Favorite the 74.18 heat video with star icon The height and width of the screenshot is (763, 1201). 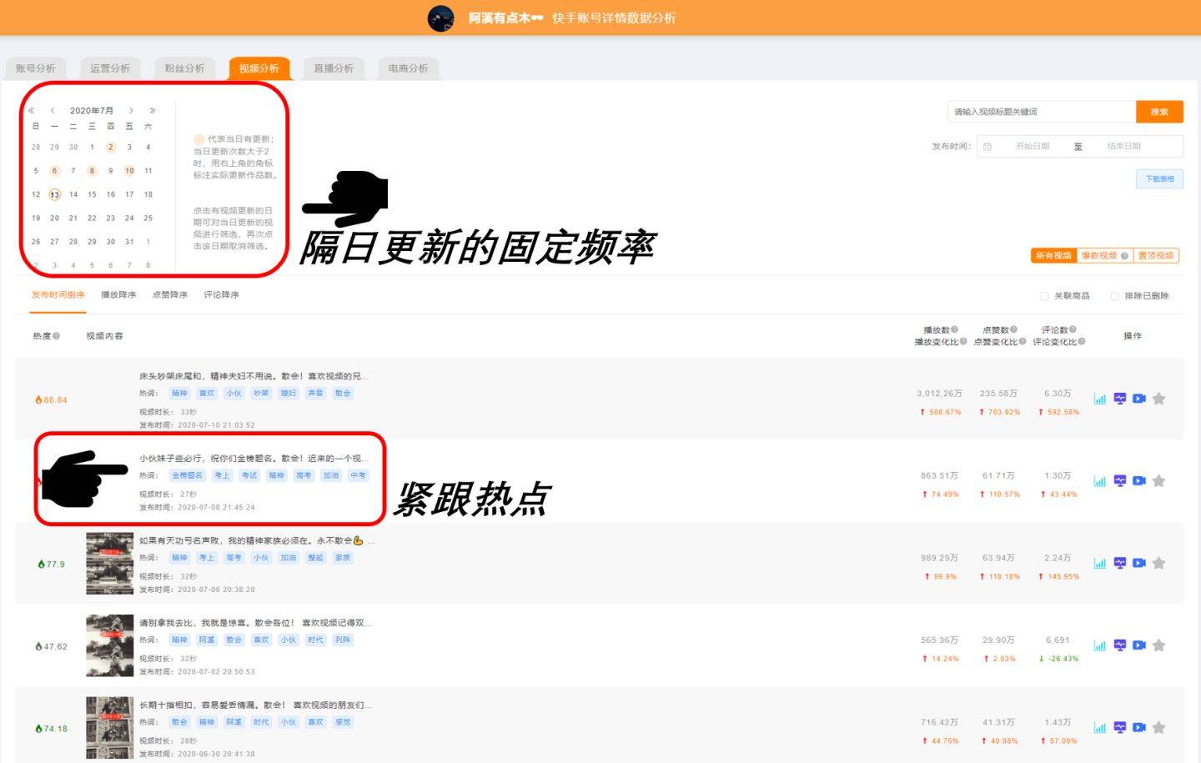coord(1158,728)
